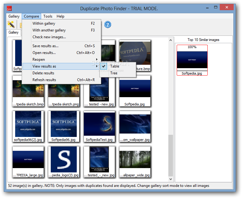Maximize the Duplicate Photo Finder window
Image resolution: width=242 pixels, height=198 pixels.
[216, 7]
